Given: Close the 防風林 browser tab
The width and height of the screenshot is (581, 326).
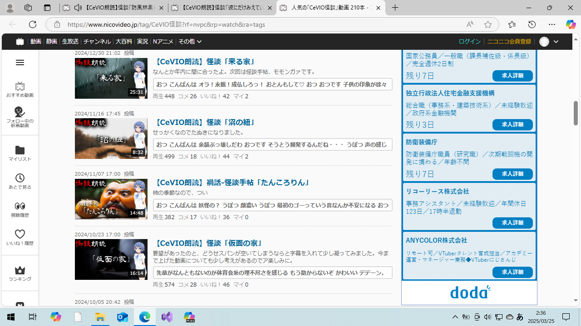Looking at the screenshot, I should (x=161, y=8).
